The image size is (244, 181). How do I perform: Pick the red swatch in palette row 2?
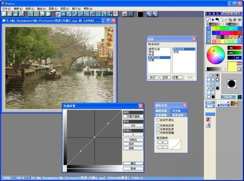(235, 33)
